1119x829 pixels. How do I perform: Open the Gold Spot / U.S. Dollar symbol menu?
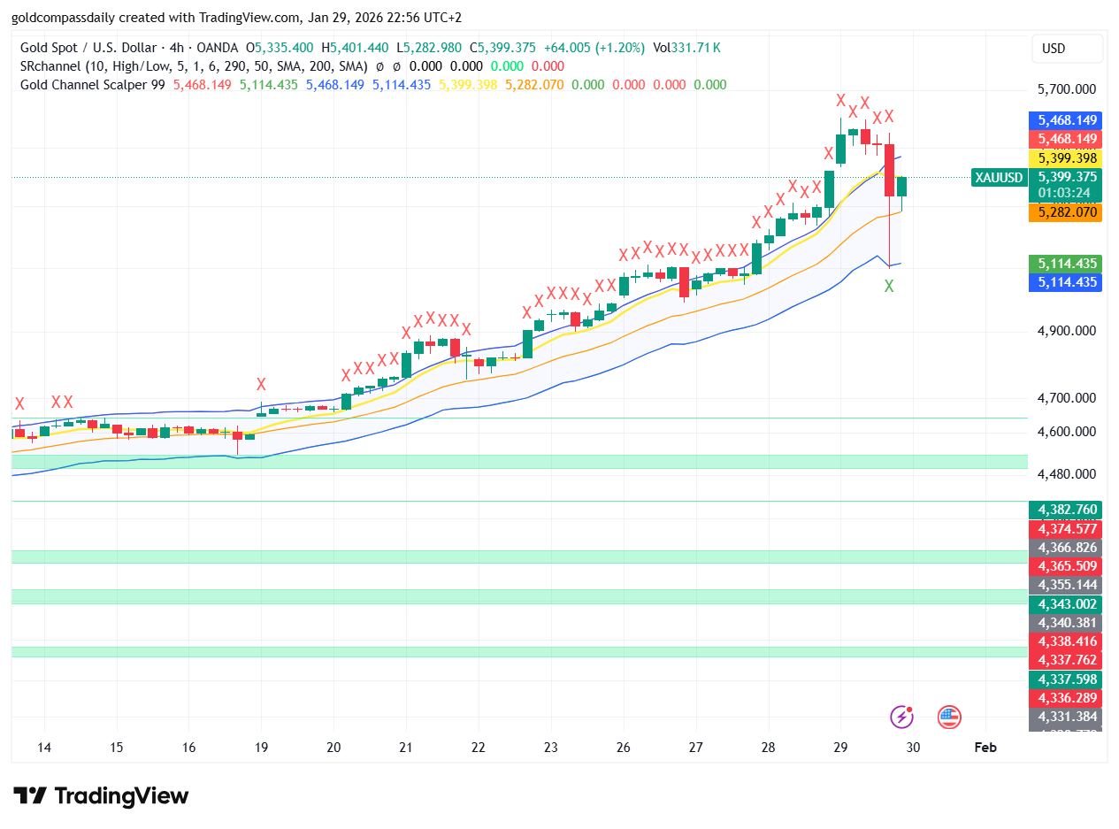(88, 49)
